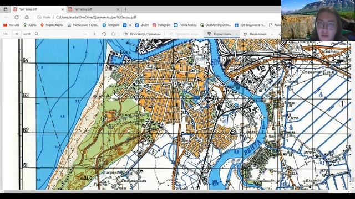Fit the PDF page to width

pos(113,34)
